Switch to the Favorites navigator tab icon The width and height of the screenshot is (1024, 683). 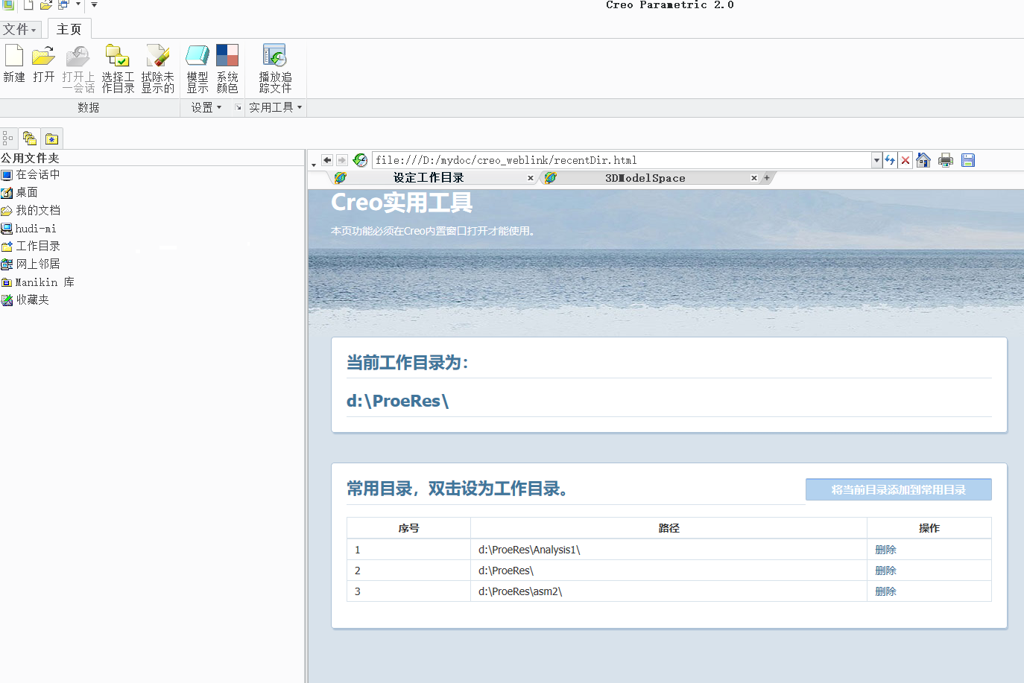click(x=51, y=139)
